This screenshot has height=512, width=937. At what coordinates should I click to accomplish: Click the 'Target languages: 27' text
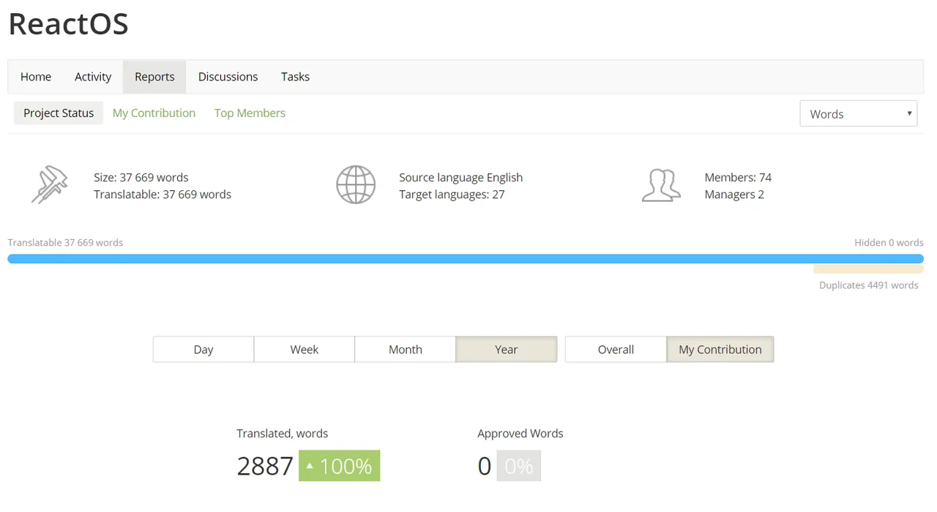(x=452, y=195)
